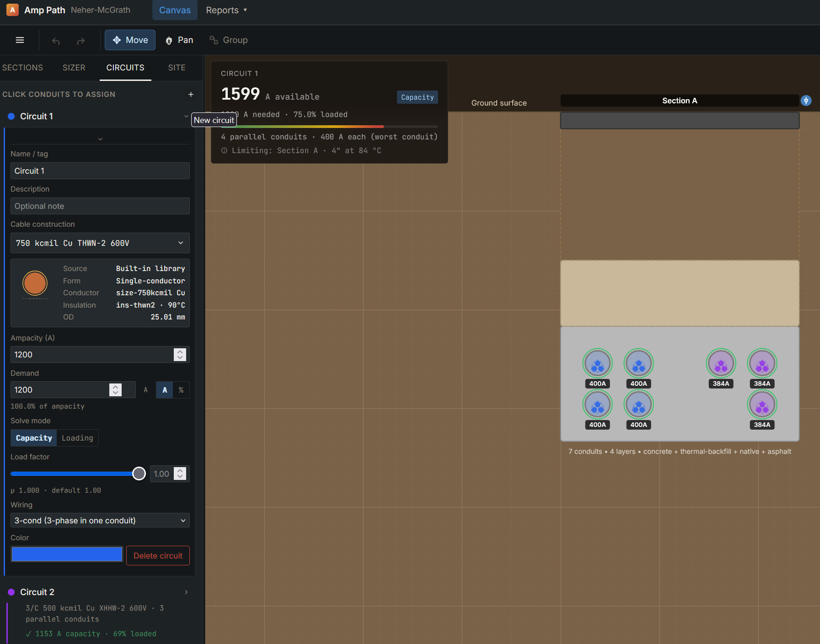Image resolution: width=820 pixels, height=644 pixels.
Task: Click the gray asphalt layer strip
Action: tap(680, 121)
